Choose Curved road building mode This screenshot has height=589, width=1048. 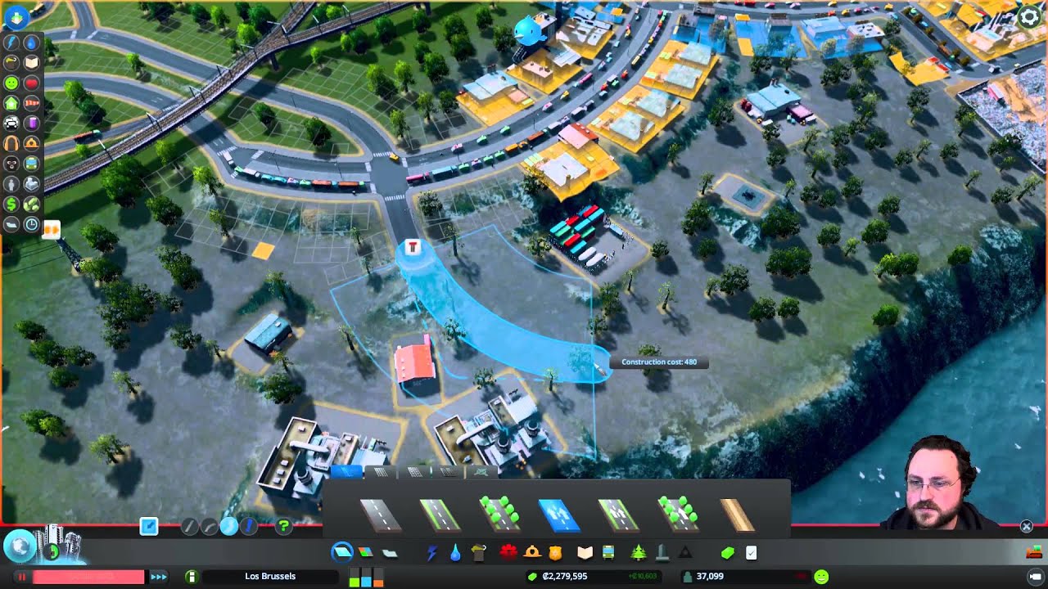(210, 526)
